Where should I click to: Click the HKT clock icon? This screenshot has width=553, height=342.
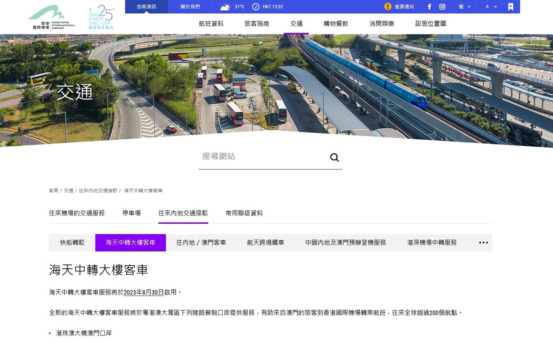[256, 7]
